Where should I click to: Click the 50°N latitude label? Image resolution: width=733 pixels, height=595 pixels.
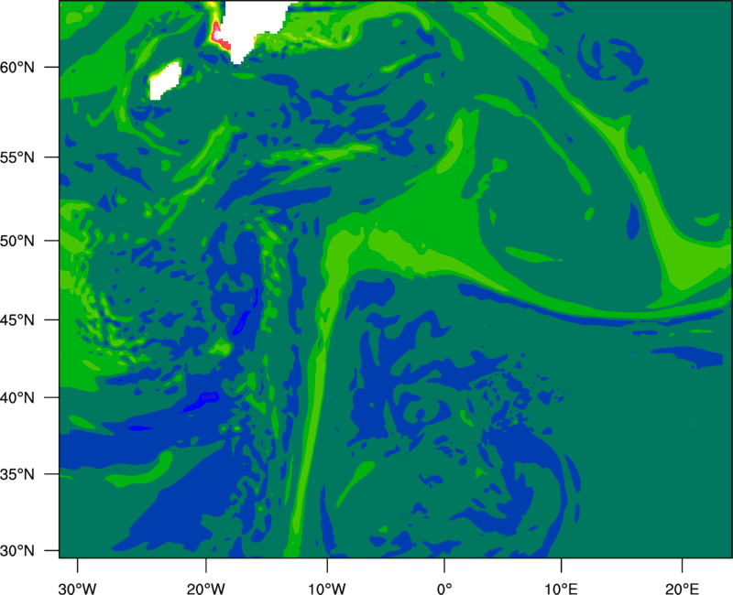pyautogui.click(x=17, y=241)
